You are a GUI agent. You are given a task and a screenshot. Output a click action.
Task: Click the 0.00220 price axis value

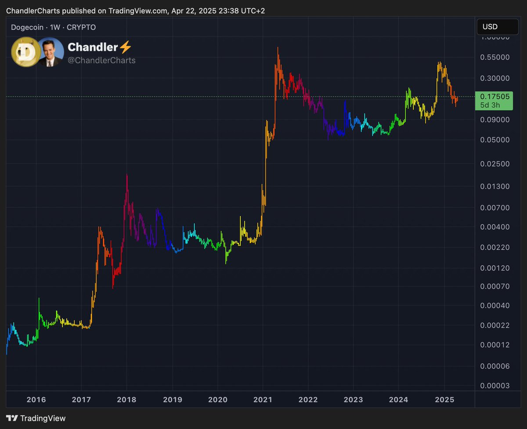click(x=494, y=248)
